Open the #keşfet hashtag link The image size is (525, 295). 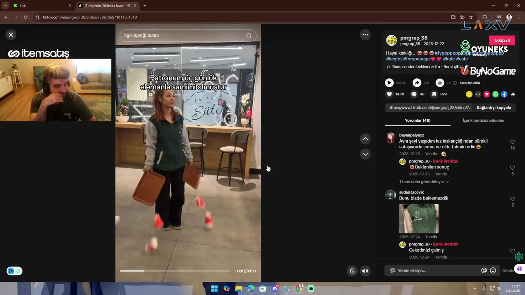(x=394, y=59)
